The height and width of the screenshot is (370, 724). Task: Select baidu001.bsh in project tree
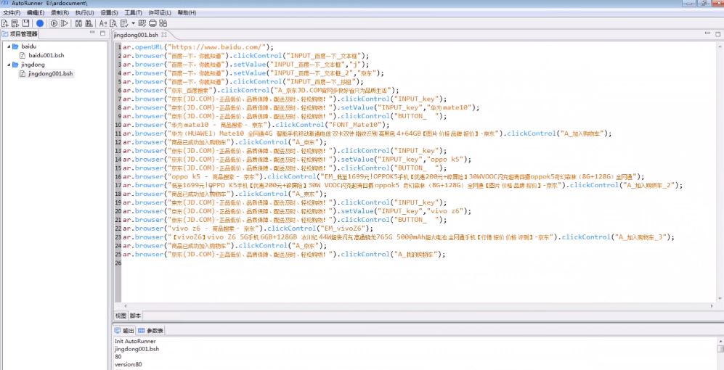click(x=46, y=55)
